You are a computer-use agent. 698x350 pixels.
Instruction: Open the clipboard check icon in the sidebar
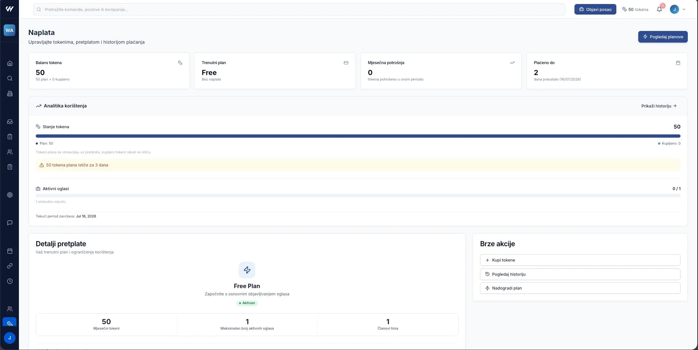[10, 137]
